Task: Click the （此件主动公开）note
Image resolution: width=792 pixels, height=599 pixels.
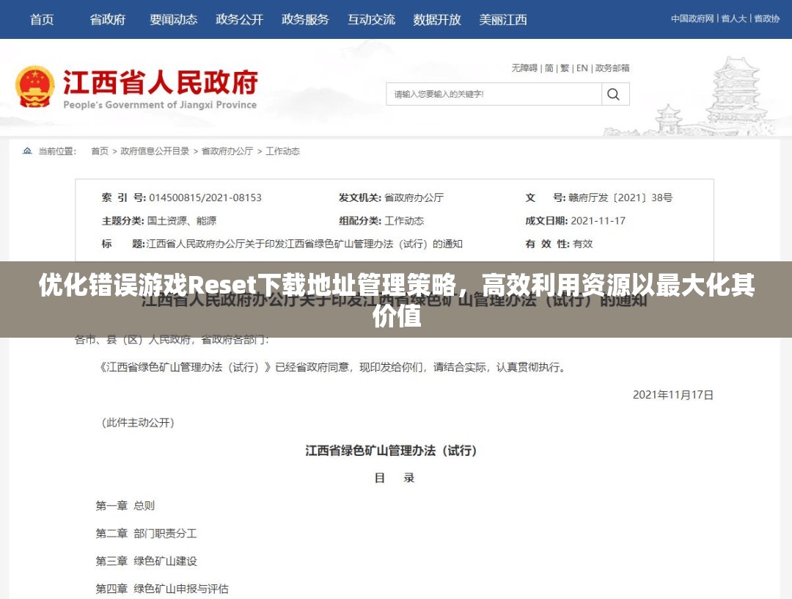Action: (x=138, y=423)
